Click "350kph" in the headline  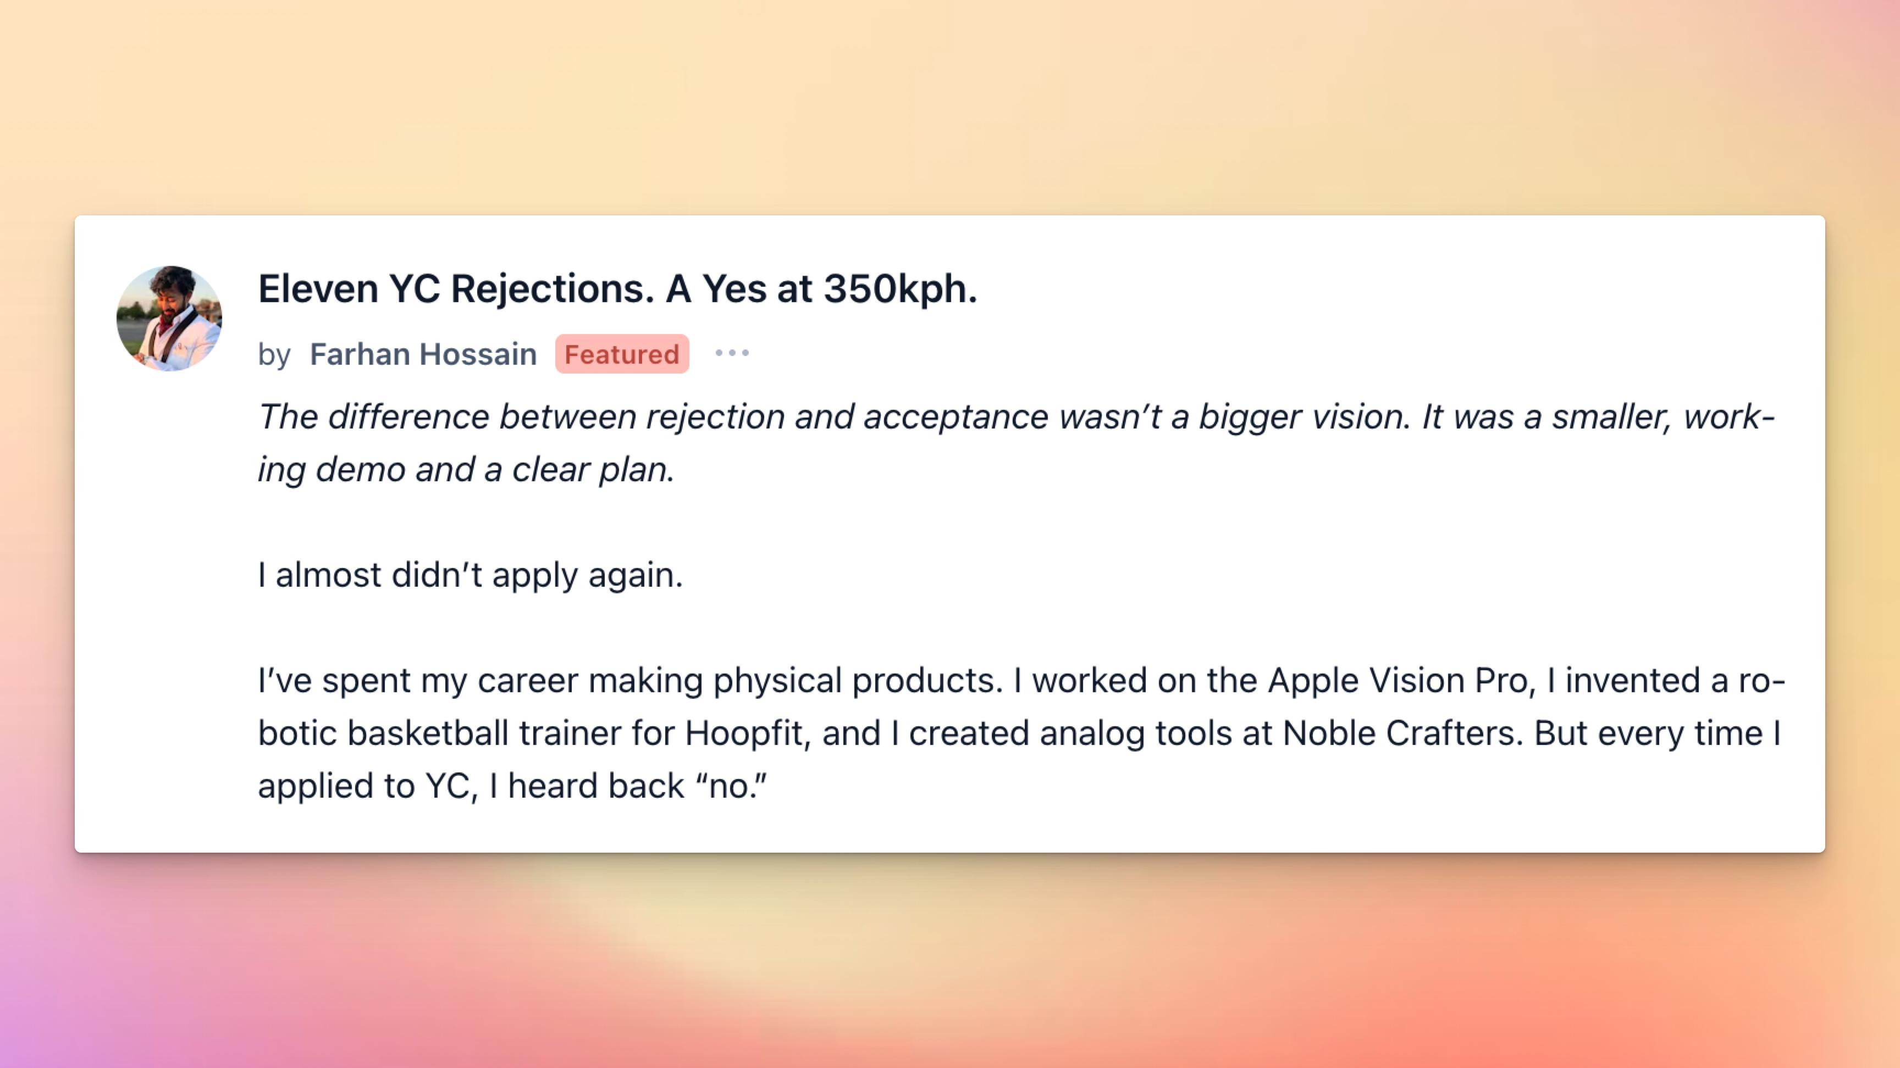click(x=899, y=288)
